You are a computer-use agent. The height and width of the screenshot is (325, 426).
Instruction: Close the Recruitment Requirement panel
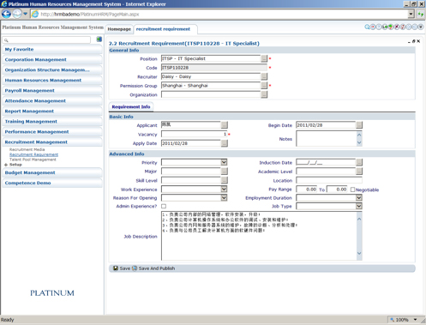tap(418, 41)
